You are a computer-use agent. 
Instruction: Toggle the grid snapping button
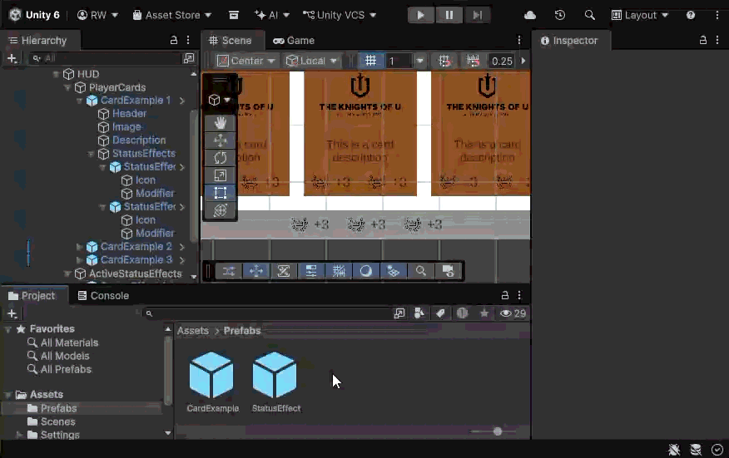(370, 61)
